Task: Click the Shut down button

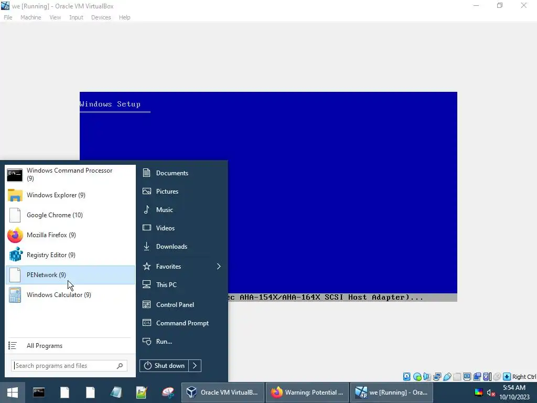Action: [x=164, y=366]
